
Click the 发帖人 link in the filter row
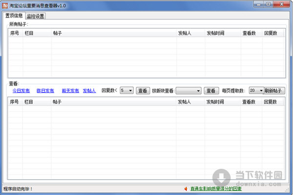click(89, 91)
